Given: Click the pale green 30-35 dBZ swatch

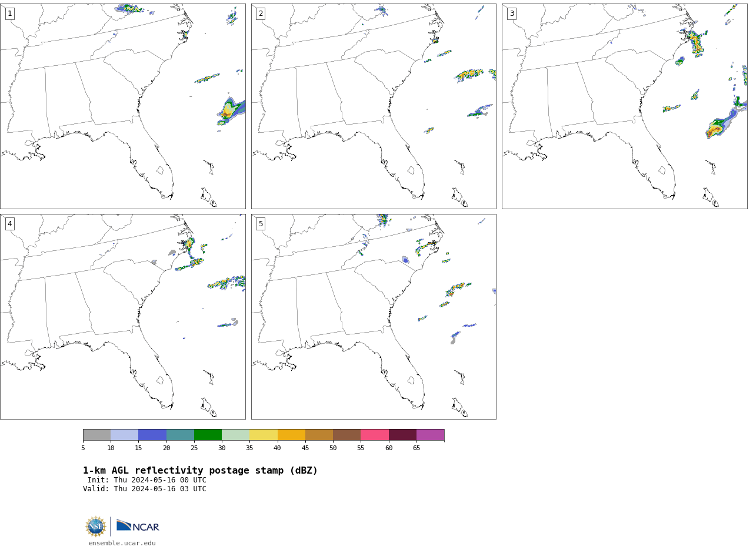Looking at the screenshot, I should click(x=236, y=435).
